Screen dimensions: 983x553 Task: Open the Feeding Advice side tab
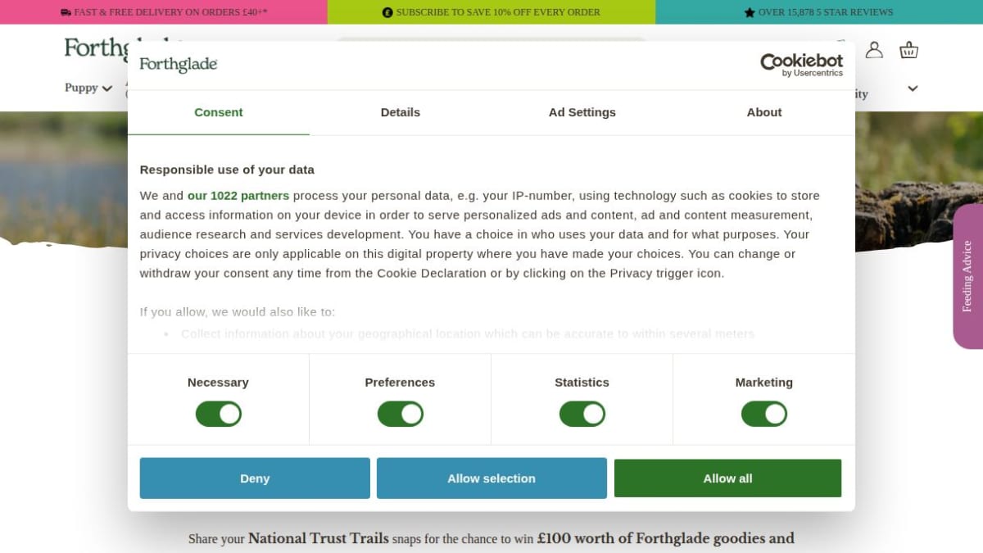[x=967, y=276]
